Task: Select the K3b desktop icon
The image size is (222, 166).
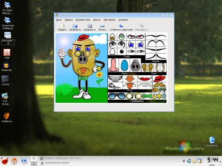Action: point(7,54)
